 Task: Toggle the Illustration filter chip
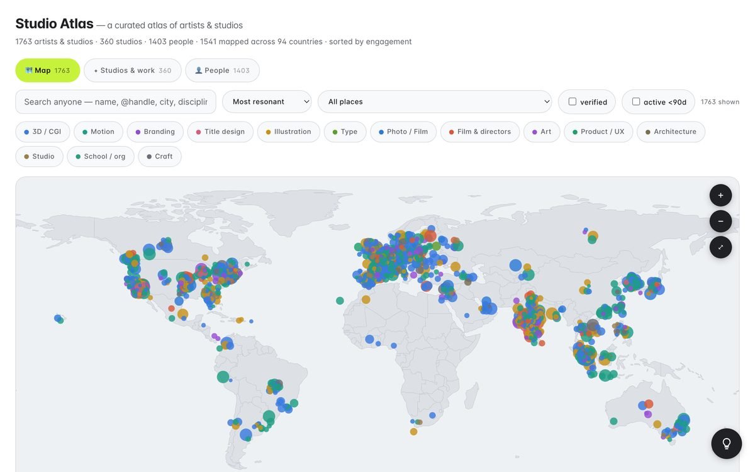tap(289, 132)
